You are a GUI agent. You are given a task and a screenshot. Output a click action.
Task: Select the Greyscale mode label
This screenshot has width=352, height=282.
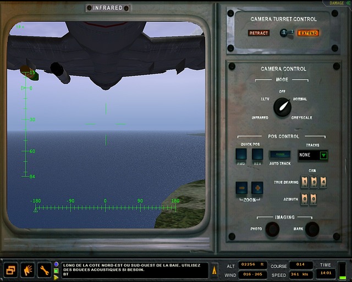tap(302, 118)
